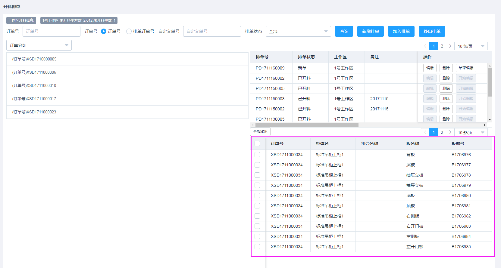Image resolution: width=501 pixels, height=268 pixels.
Task: Click the 排单状态 column header
Action: point(306,57)
